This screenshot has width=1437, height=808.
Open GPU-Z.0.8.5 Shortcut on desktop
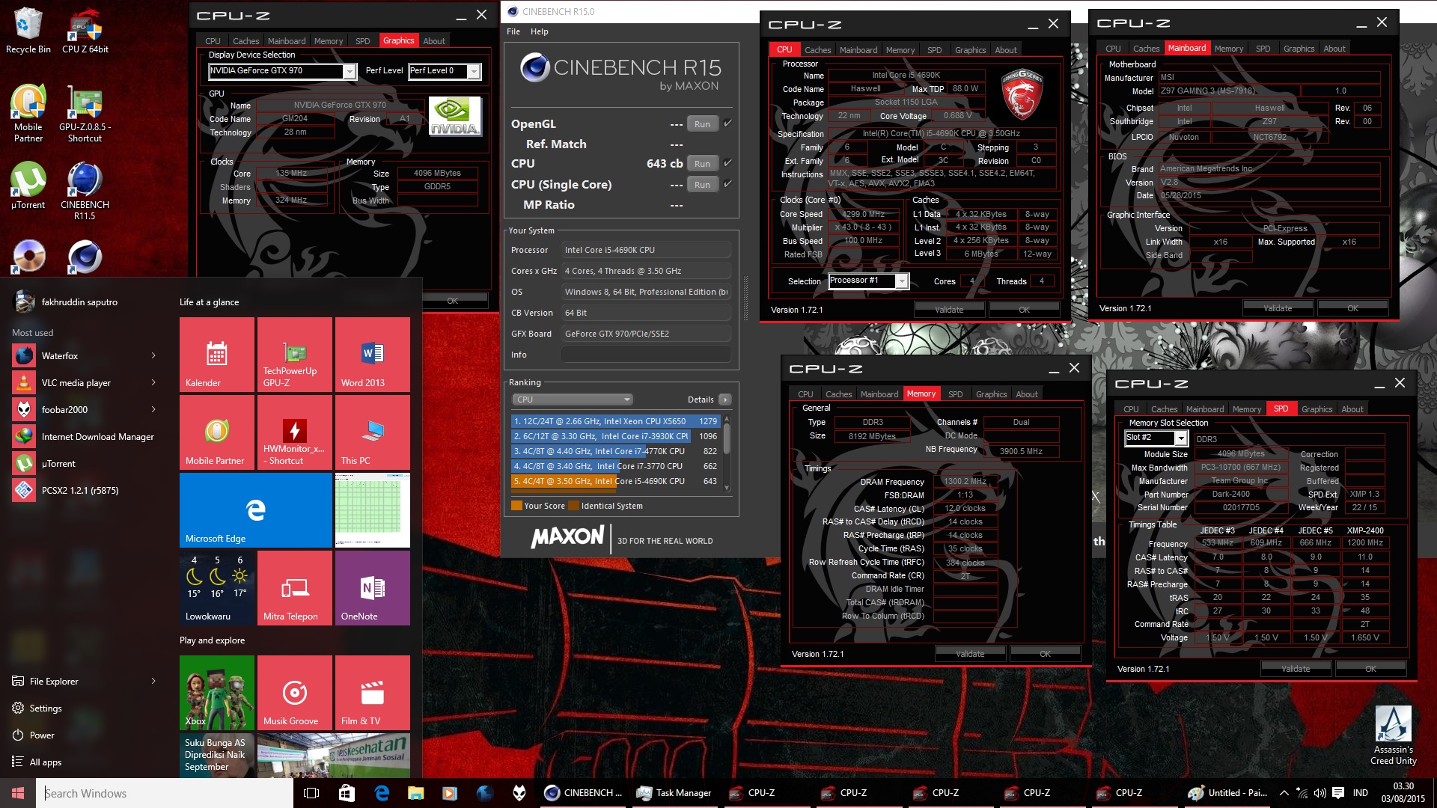coord(85,114)
